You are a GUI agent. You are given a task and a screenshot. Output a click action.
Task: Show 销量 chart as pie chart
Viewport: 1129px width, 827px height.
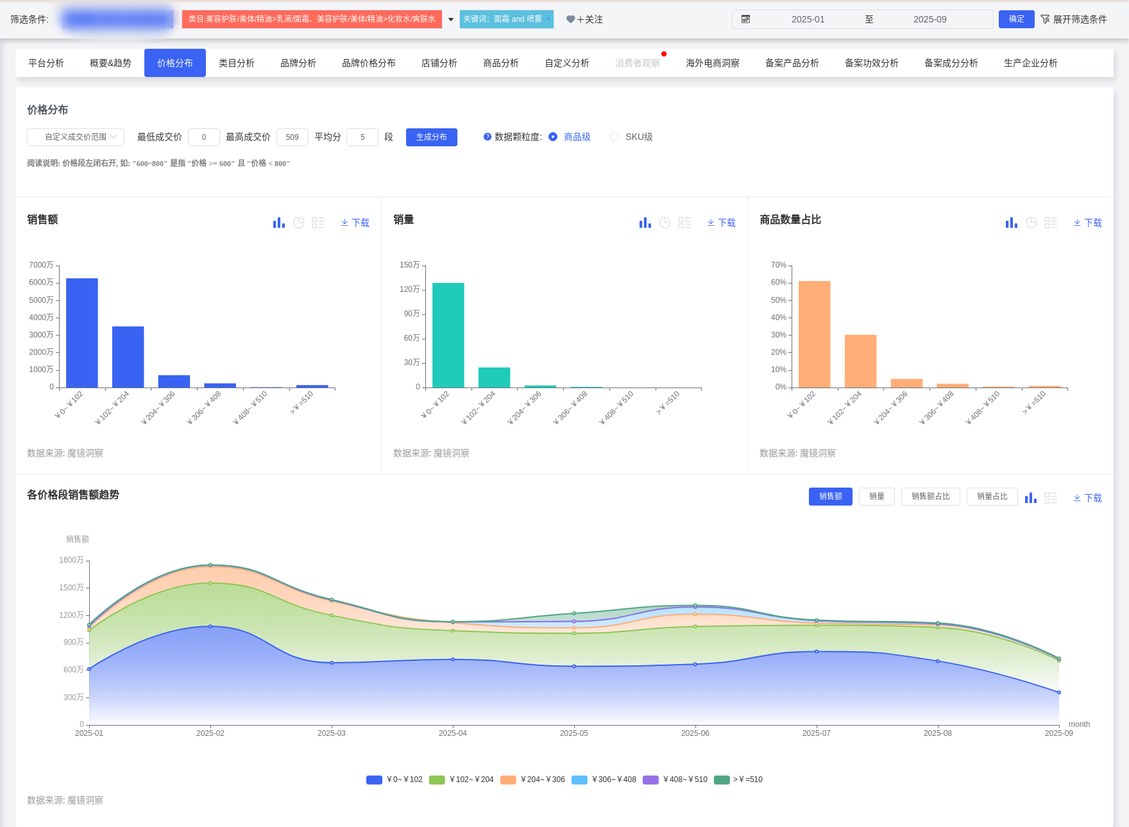[x=665, y=223]
